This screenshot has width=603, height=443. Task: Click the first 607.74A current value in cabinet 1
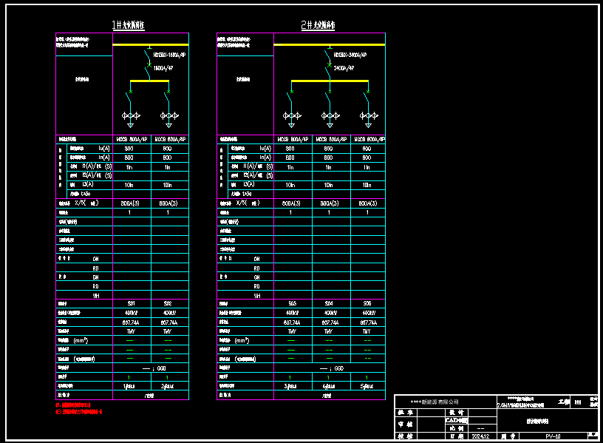coord(131,322)
